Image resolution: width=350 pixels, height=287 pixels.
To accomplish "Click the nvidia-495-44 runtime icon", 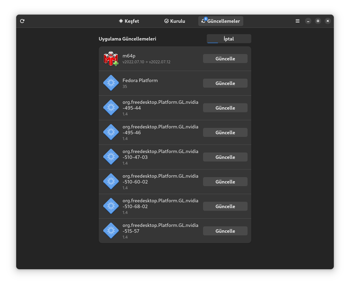I will point(111,108).
